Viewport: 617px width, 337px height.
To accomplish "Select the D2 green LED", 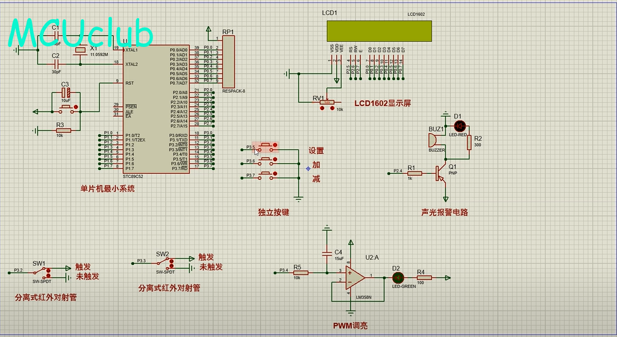I will pyautogui.click(x=397, y=277).
